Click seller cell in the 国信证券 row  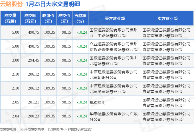click(167, 33)
